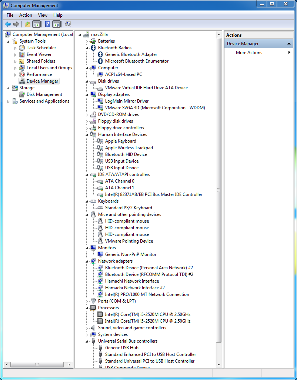Image resolution: width=297 pixels, height=380 pixels.
Task: Select Hamachi Network Interface #2
Action: pyautogui.click(x=135, y=288)
